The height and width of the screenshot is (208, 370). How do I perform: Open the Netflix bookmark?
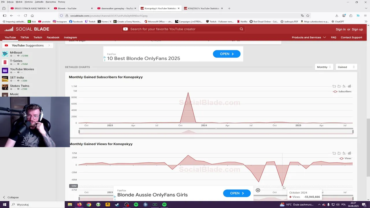click(x=242, y=21)
